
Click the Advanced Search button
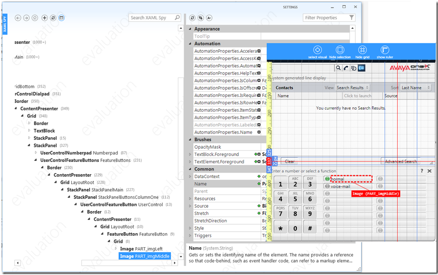[x=401, y=161]
